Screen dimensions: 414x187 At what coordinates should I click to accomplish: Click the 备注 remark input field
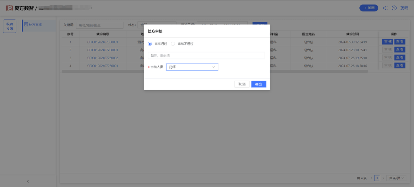(x=206, y=55)
